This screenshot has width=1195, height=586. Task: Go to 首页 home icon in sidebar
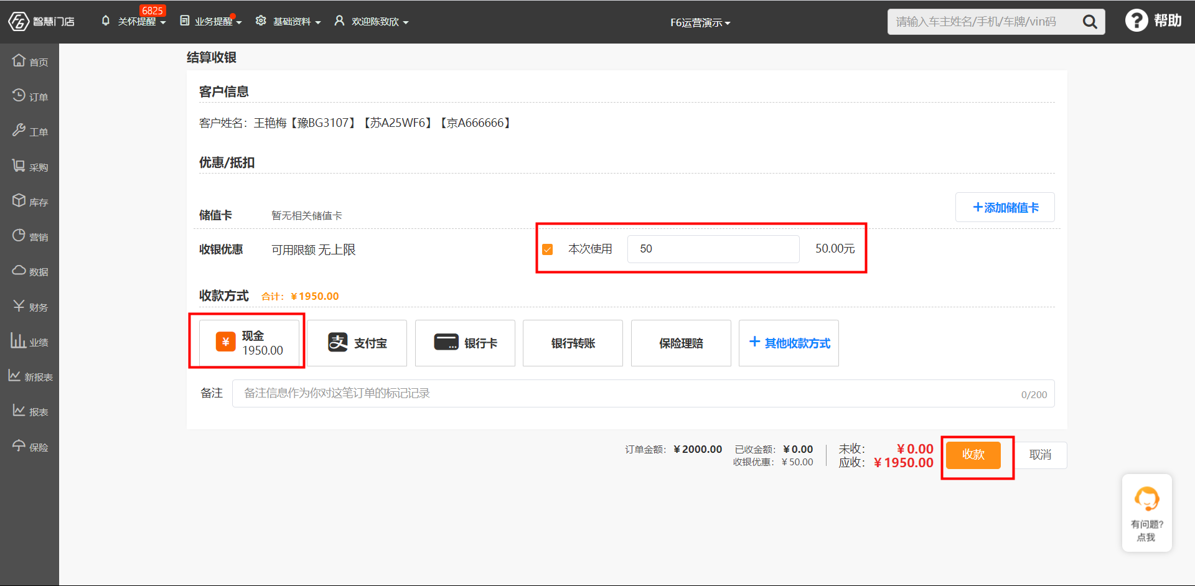19,60
